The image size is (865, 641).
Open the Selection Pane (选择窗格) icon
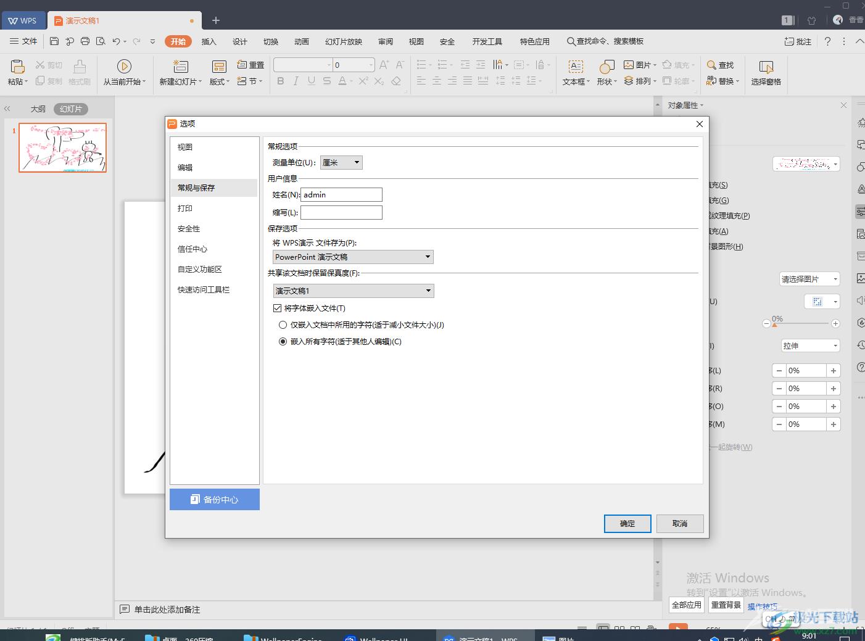pyautogui.click(x=766, y=66)
